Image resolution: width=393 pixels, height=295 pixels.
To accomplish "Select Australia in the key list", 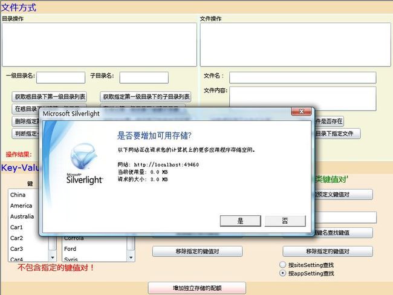I will (22, 216).
